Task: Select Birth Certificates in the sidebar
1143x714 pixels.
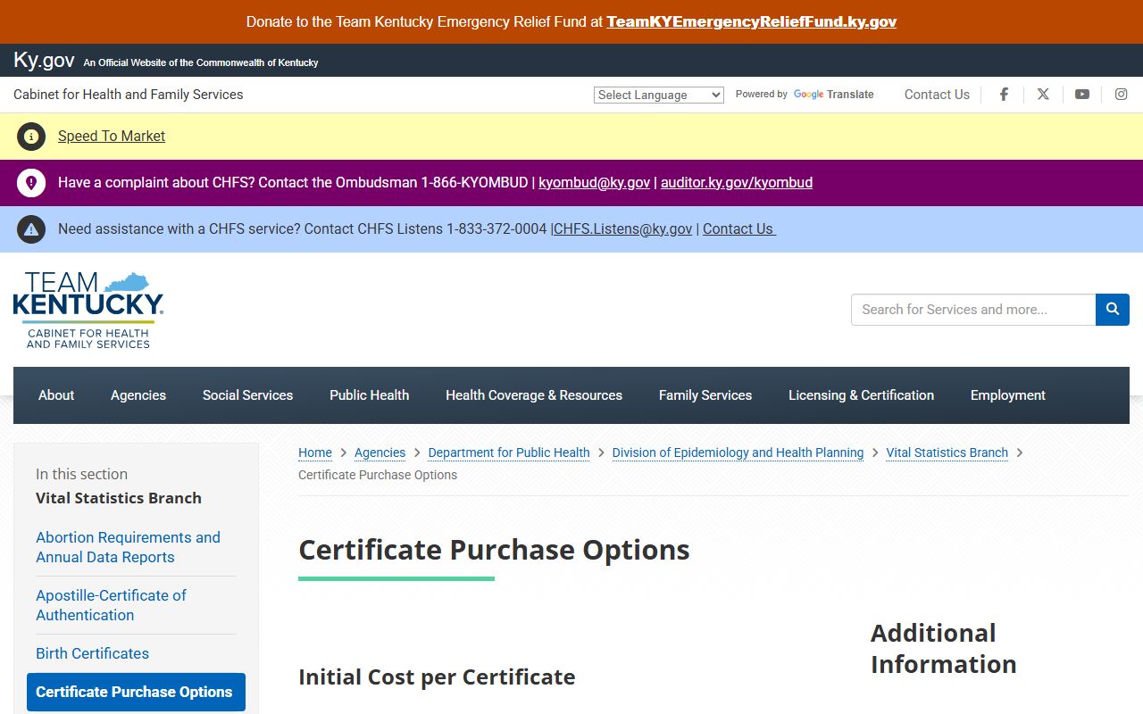Action: 92,653
